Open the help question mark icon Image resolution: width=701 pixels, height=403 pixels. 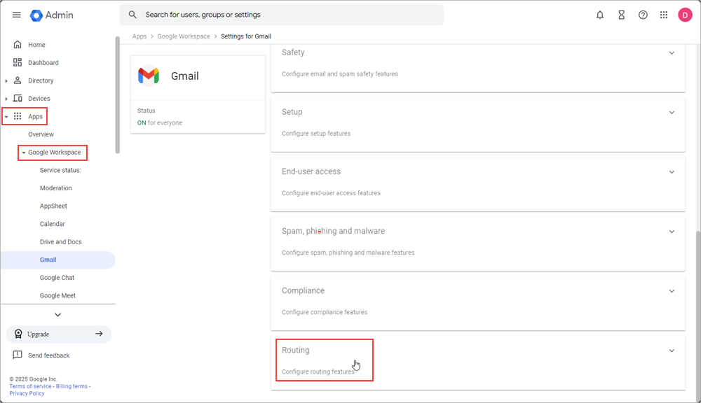pyautogui.click(x=643, y=15)
